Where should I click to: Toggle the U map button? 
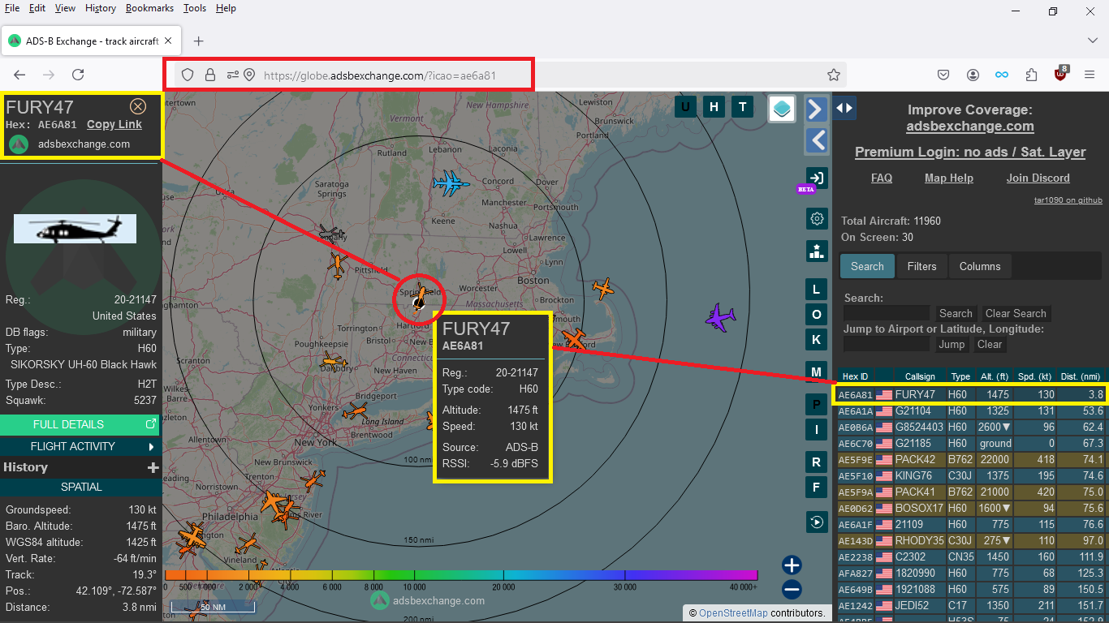(x=685, y=106)
